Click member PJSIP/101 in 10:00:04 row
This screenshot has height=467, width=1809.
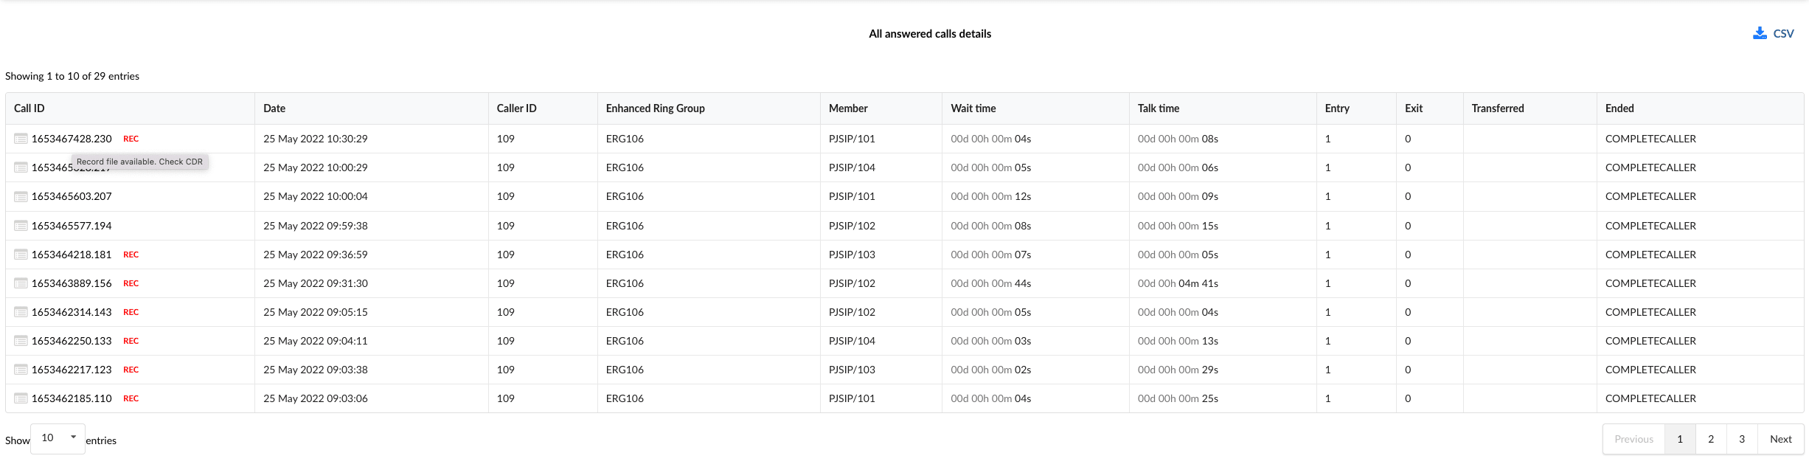(x=852, y=196)
